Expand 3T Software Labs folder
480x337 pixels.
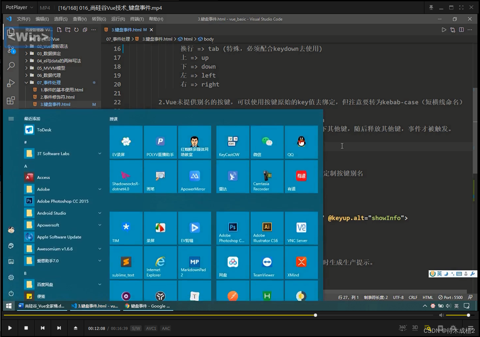(x=100, y=153)
